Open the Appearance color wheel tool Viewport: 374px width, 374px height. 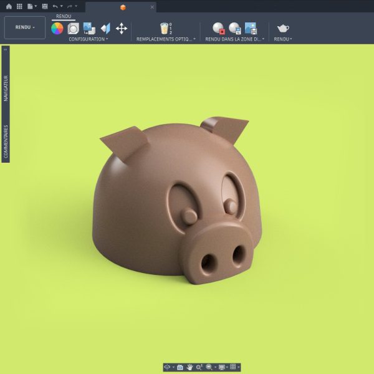click(x=57, y=29)
